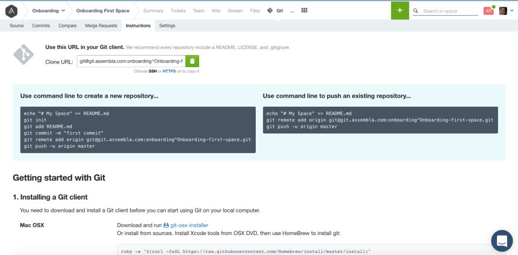Open the Settings subtab
The height and width of the screenshot is (255, 518).
pos(167,26)
